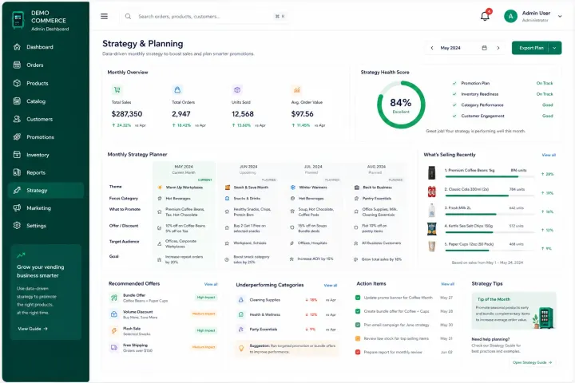Click the Avg. Order Value chart icon

click(296, 90)
